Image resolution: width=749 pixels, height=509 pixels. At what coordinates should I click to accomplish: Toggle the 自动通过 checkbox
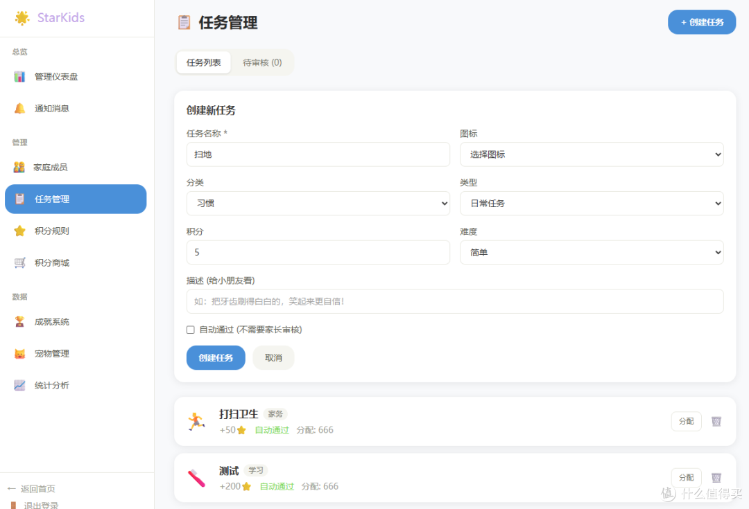191,330
